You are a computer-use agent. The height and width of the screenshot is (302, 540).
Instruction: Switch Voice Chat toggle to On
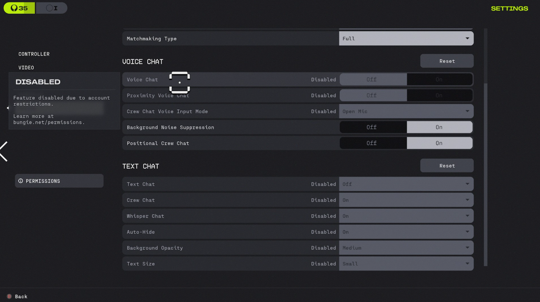439,80
